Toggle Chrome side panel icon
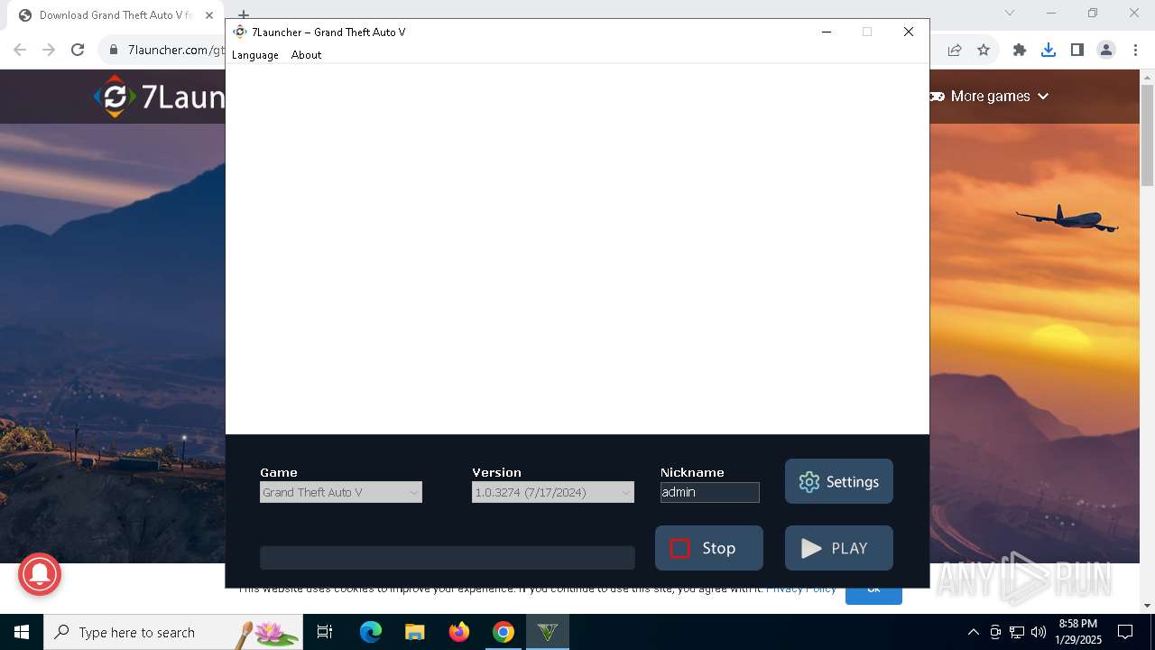 pyautogui.click(x=1077, y=50)
